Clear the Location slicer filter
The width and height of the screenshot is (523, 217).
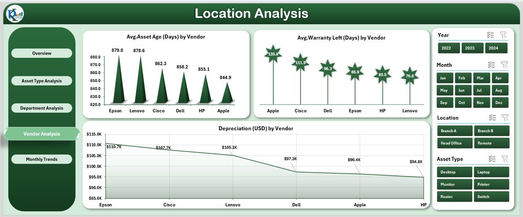point(505,118)
